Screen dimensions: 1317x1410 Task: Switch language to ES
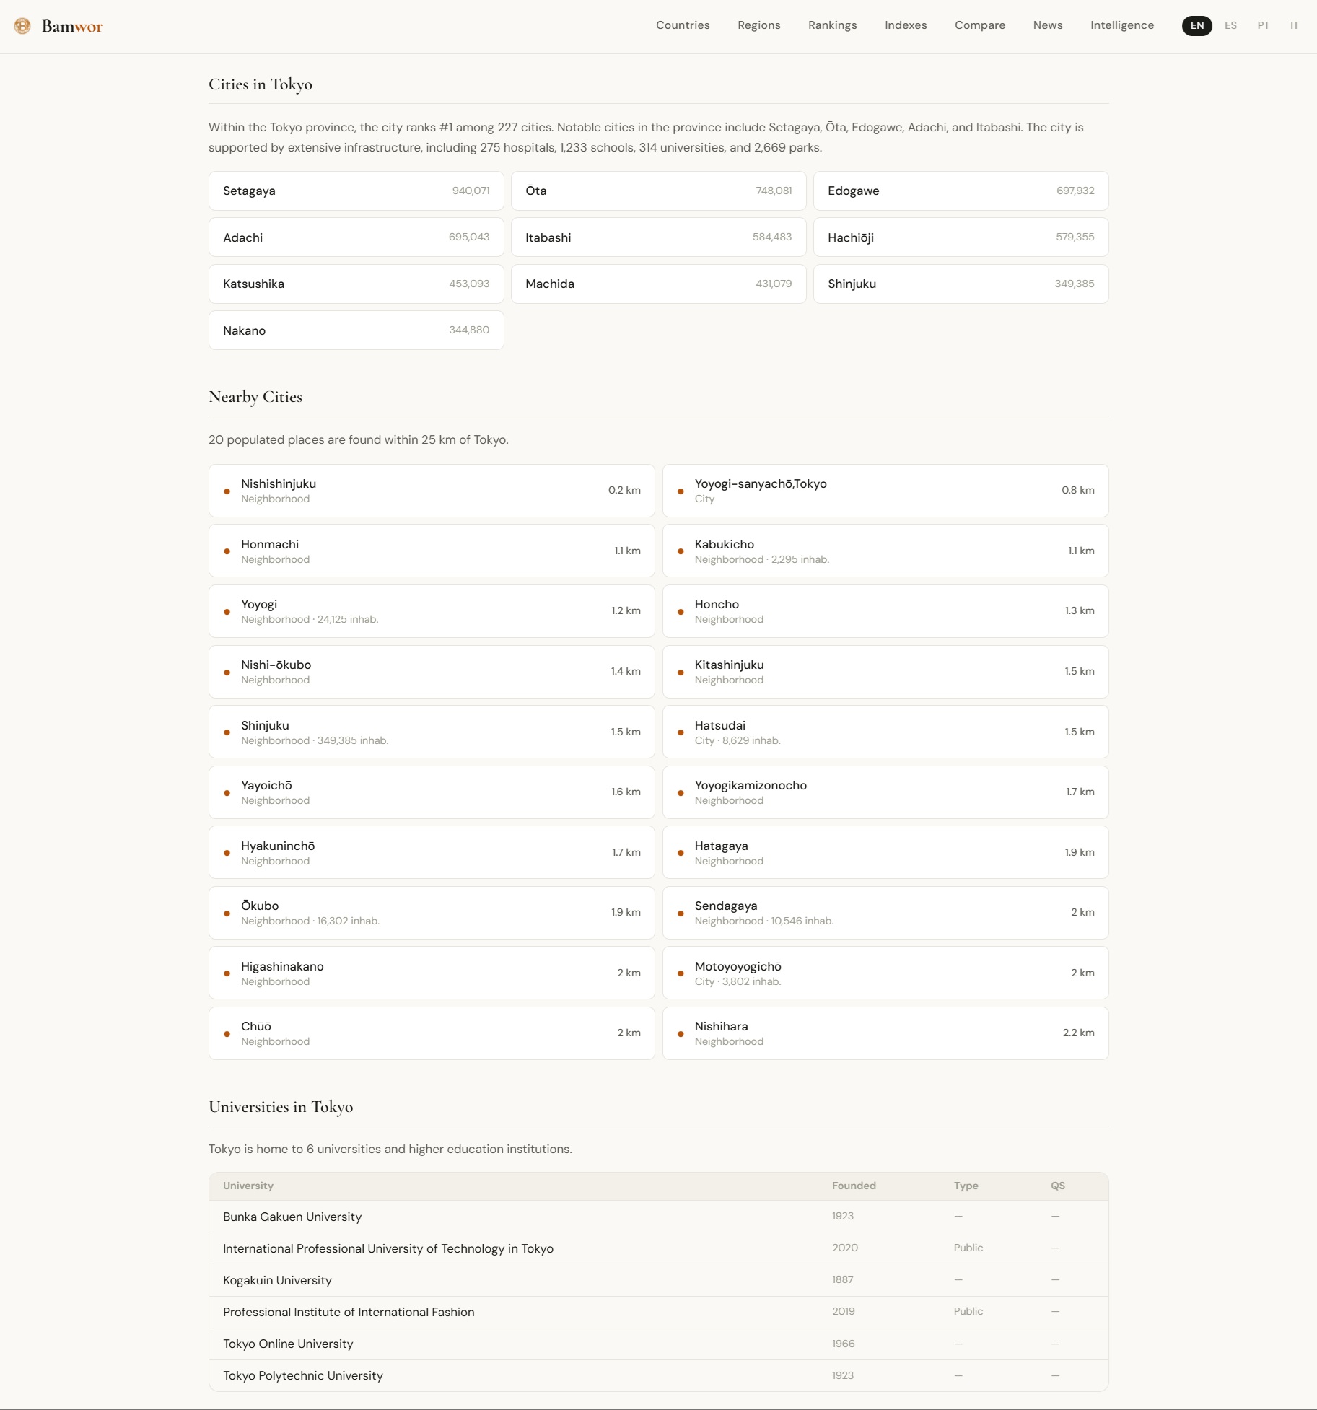tap(1231, 25)
